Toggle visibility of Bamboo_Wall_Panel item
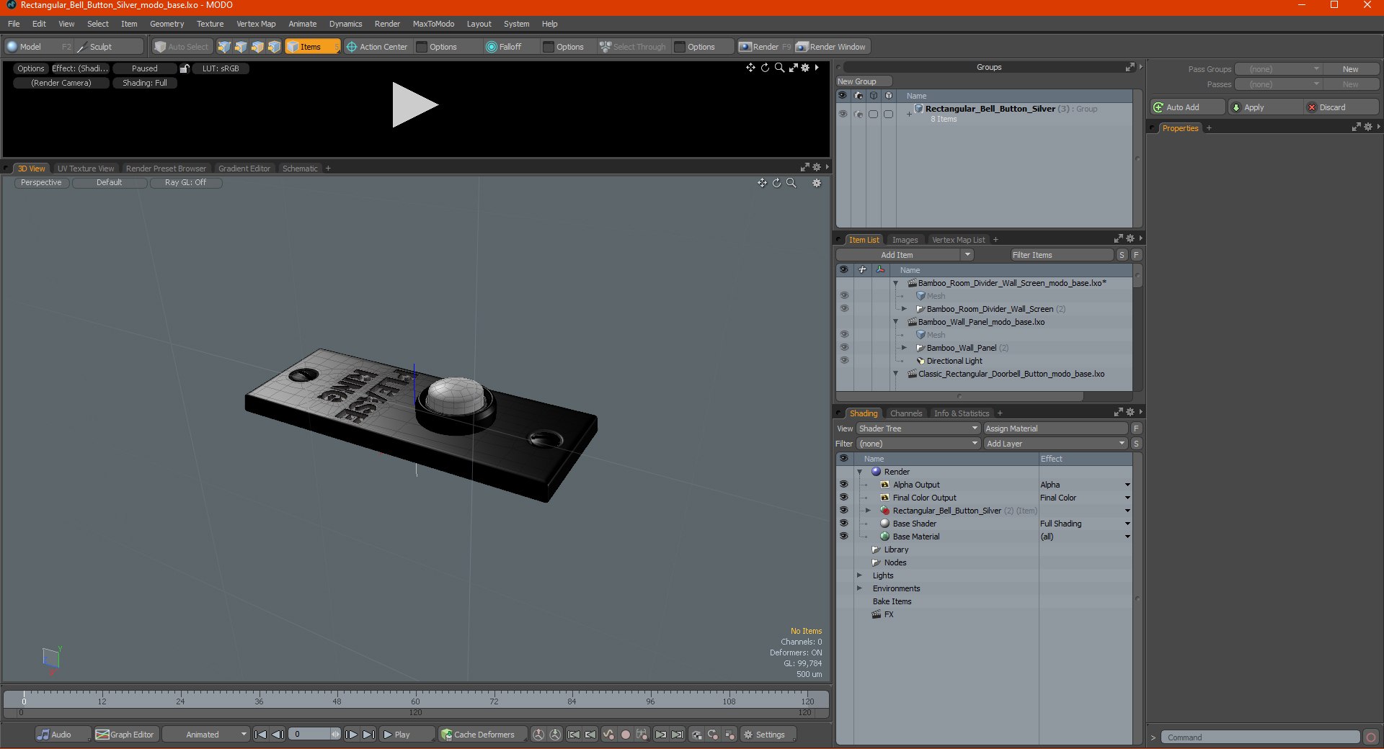The image size is (1384, 749). coord(843,348)
